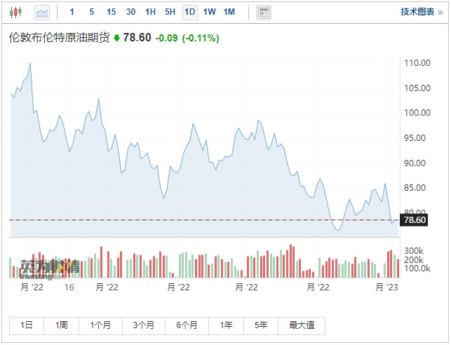Open the news list icon in toolbar

(x=264, y=12)
